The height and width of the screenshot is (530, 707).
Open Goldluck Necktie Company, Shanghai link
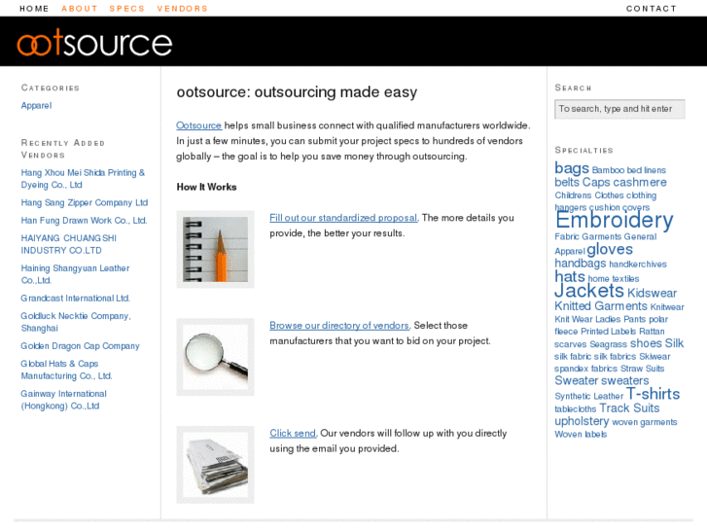(x=76, y=322)
